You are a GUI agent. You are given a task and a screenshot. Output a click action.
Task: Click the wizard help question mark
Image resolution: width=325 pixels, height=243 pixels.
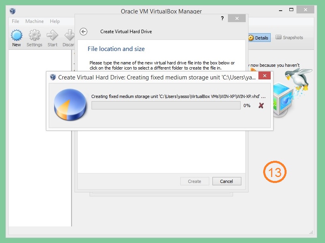coord(222,19)
